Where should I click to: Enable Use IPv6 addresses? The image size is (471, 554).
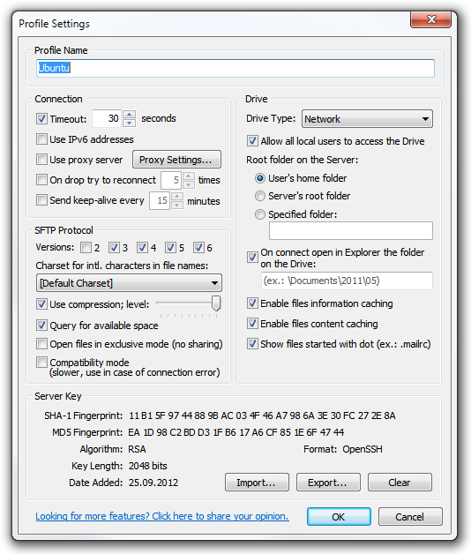41,139
